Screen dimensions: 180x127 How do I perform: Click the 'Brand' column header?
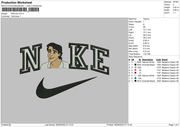pos(165,60)
